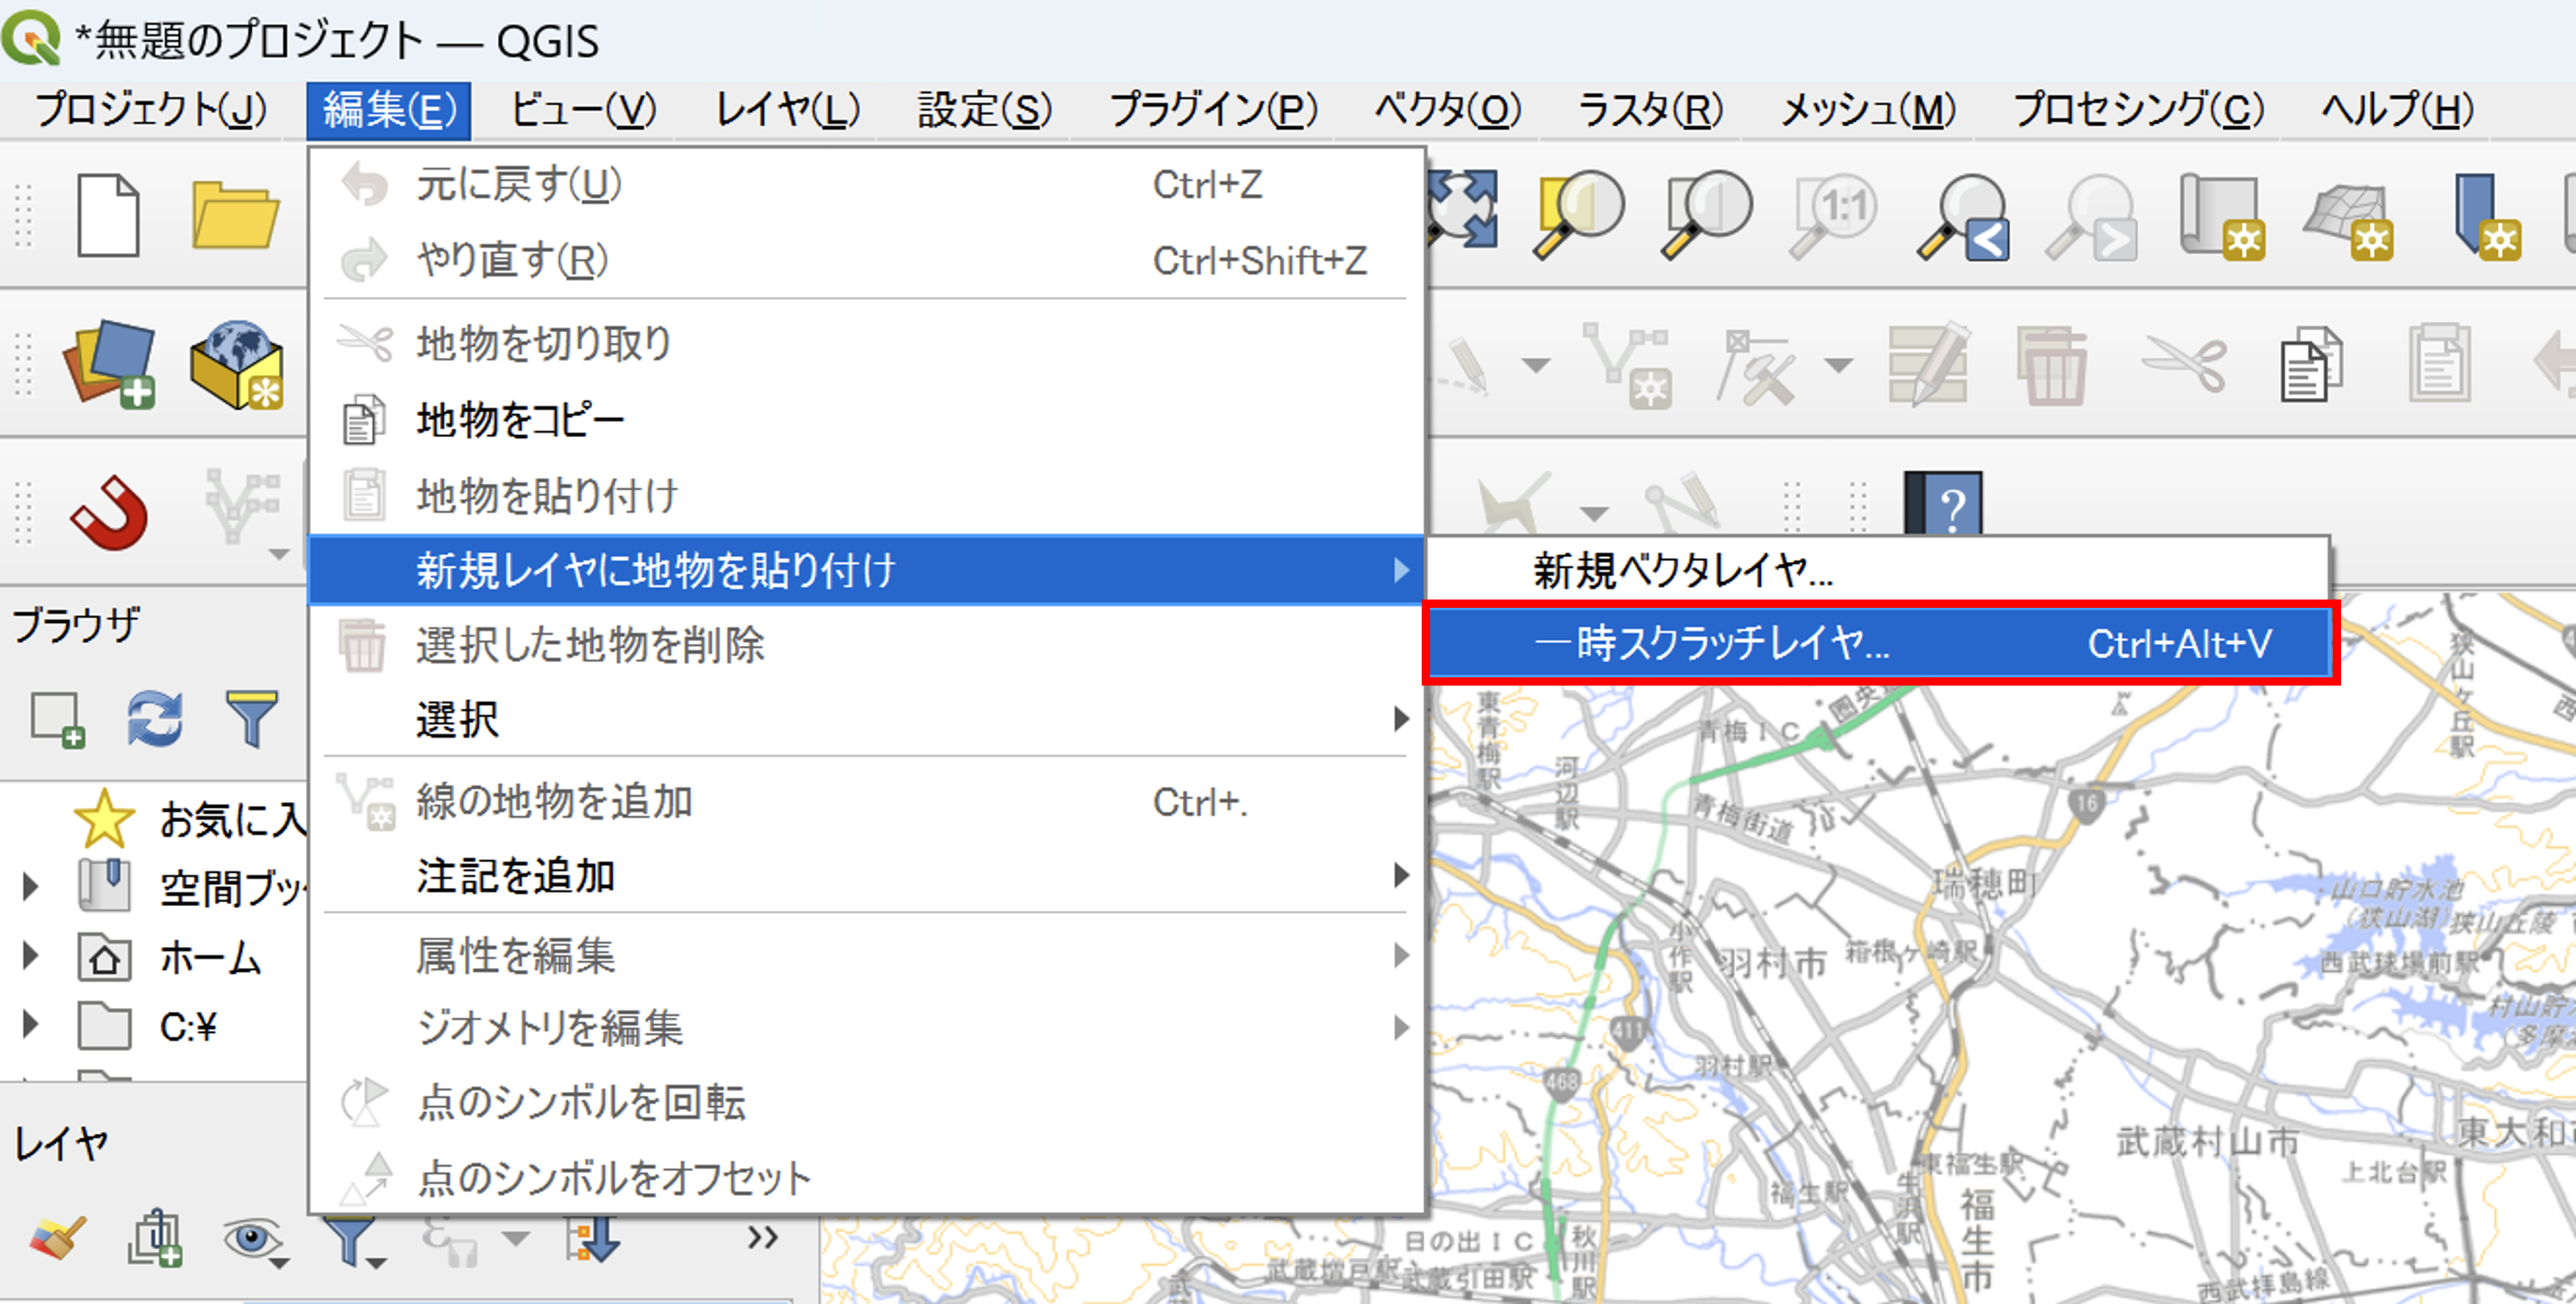
Task: Open the Filter Legend funnel dropdown in Layers panel
Action: pos(354,1241)
